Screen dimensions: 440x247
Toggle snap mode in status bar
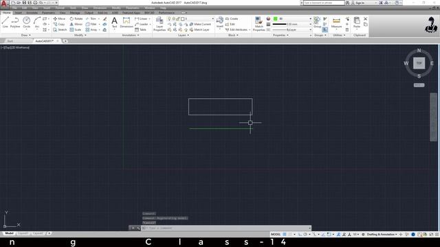tap(290, 235)
